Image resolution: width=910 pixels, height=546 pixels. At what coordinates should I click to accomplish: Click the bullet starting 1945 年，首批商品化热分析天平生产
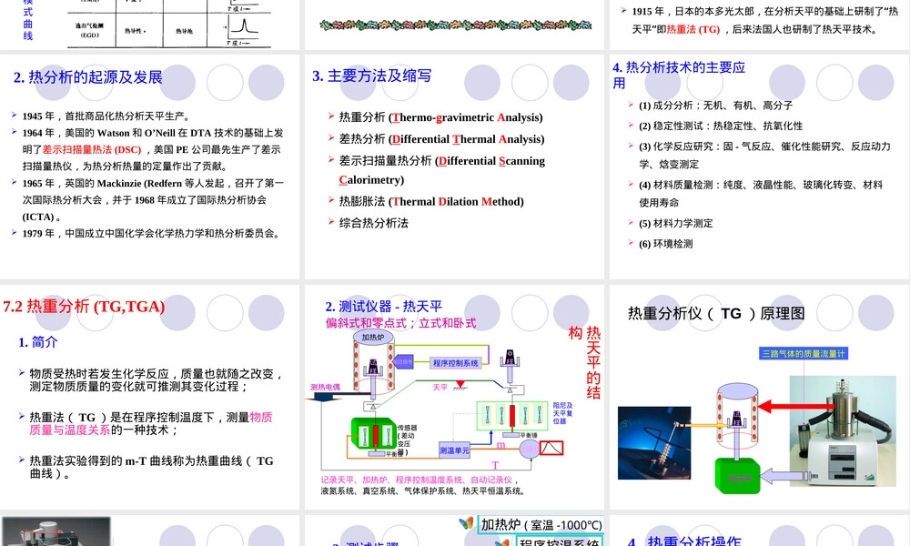[x=106, y=116]
